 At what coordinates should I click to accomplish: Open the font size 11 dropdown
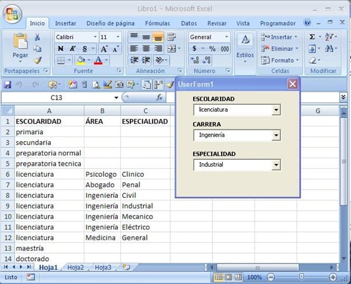(118, 37)
